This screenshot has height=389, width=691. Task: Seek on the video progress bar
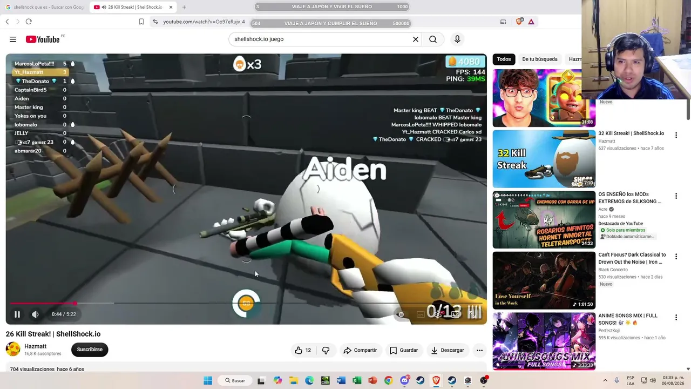pos(246,304)
